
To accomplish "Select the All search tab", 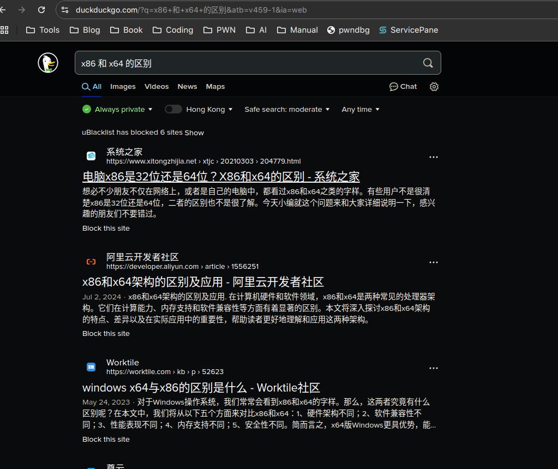I will pos(92,87).
